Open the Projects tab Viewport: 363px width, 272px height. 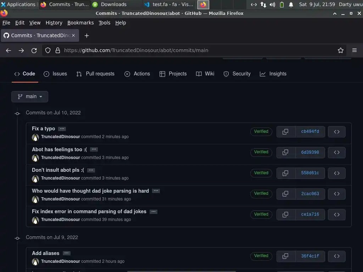click(x=173, y=74)
